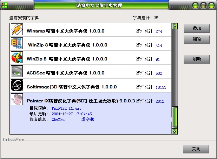Click the last green title bar button

coord(211,6)
